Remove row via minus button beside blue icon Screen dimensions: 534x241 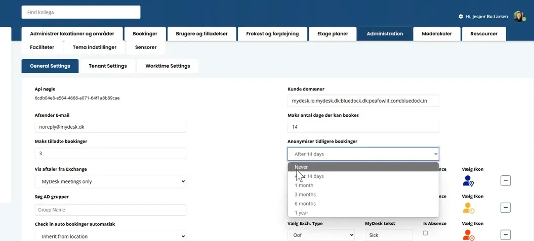click(x=505, y=180)
